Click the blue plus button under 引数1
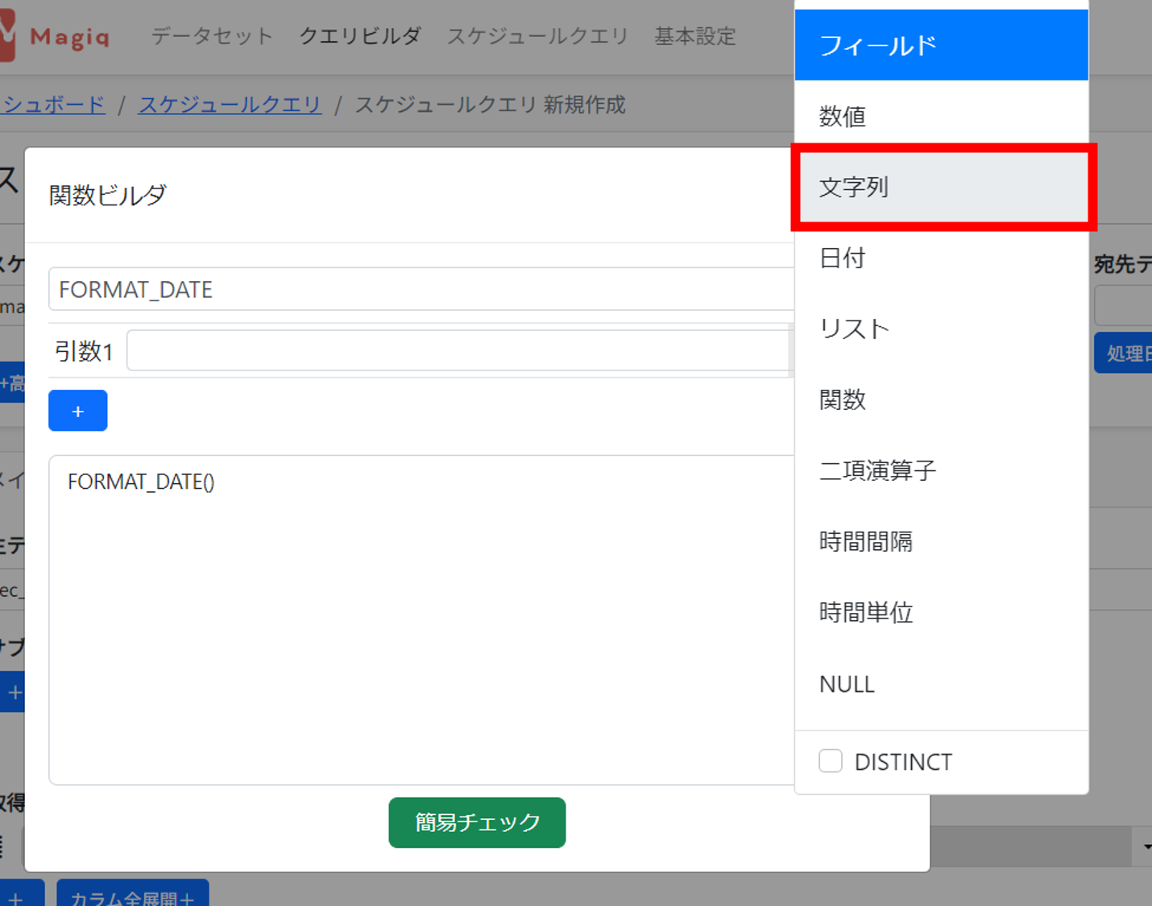This screenshot has width=1152, height=906. click(77, 411)
